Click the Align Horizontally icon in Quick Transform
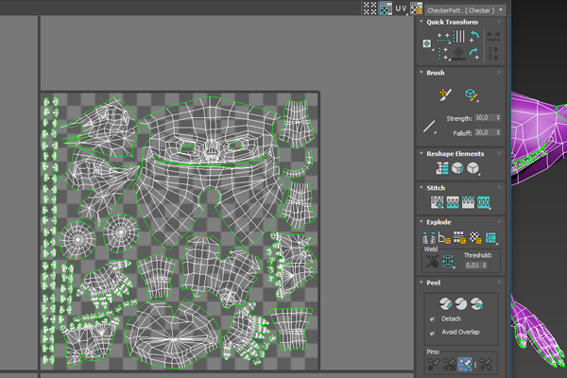The height and width of the screenshot is (378, 567). (x=442, y=37)
